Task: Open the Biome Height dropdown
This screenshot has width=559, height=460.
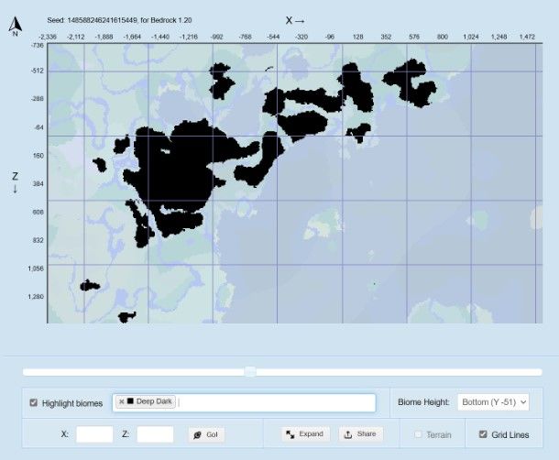Action: (492, 402)
